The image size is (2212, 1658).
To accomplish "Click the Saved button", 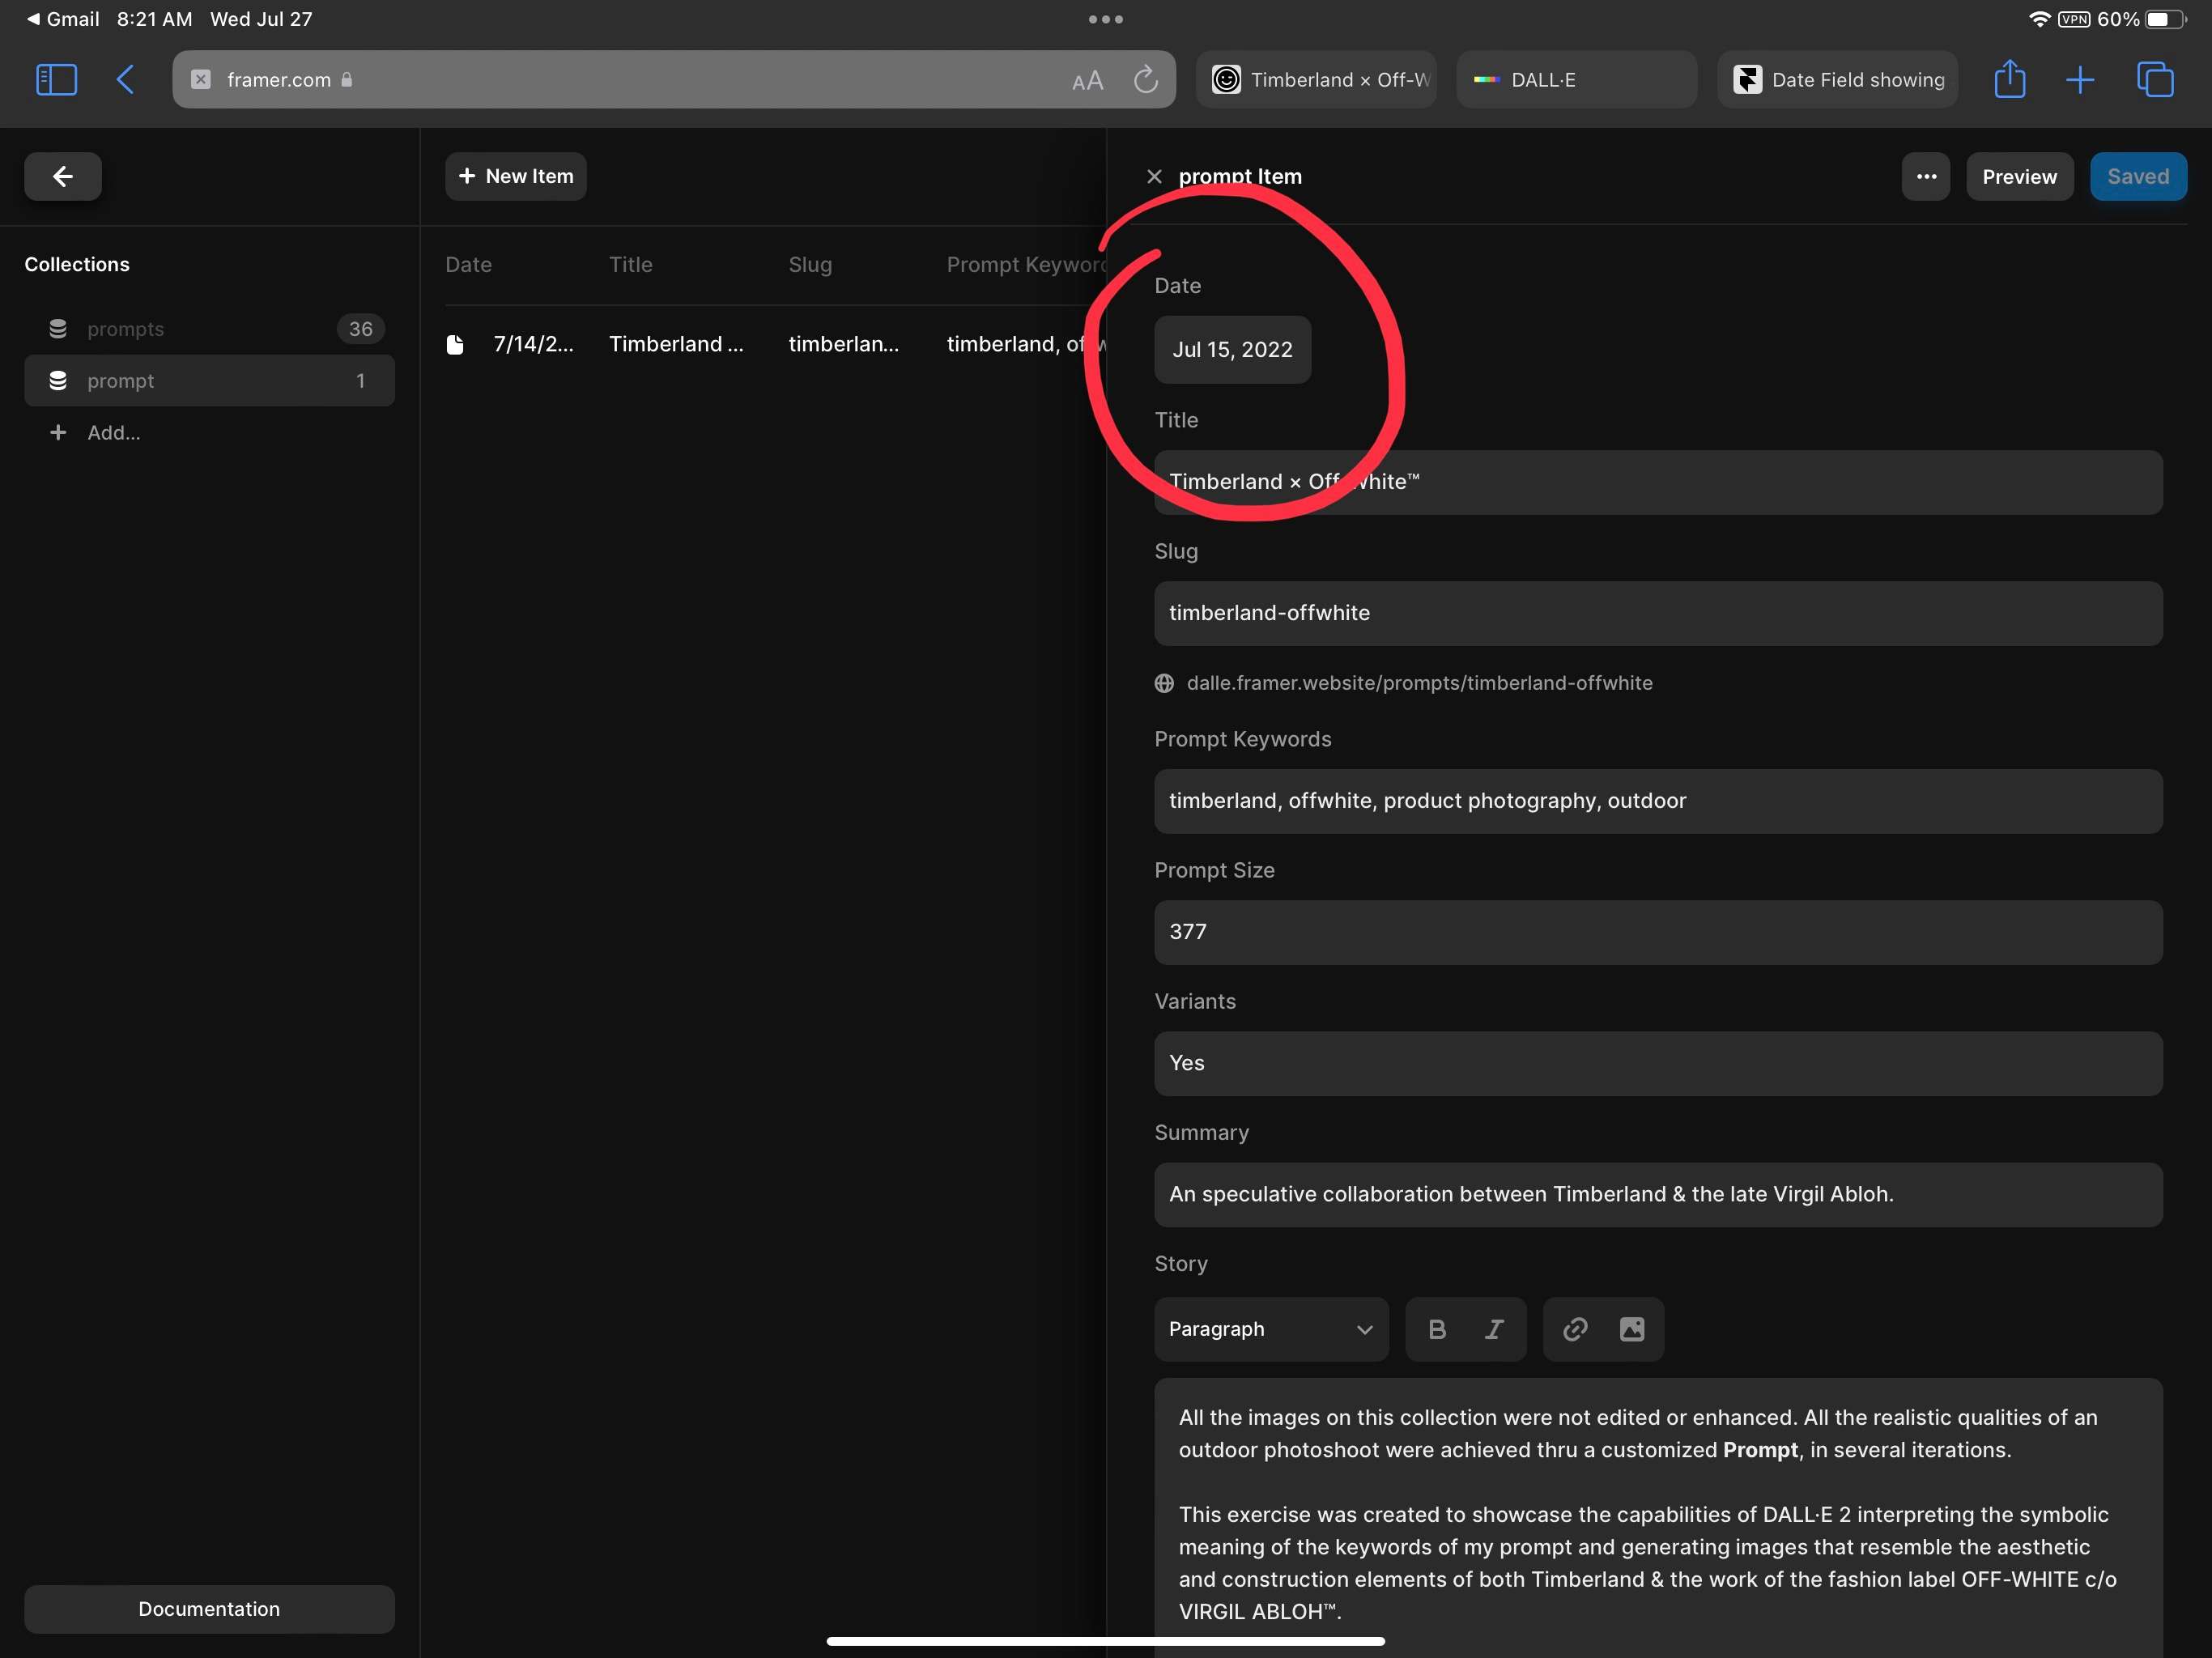I will (x=2138, y=177).
